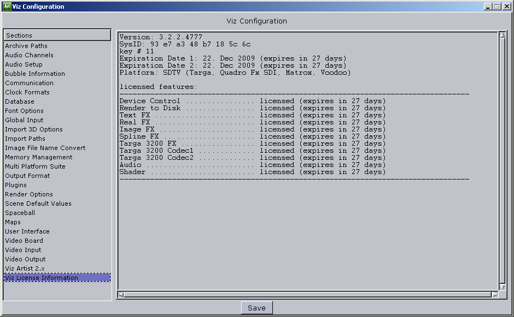The width and height of the screenshot is (514, 317).
Task: Select the Communication section
Action: tap(29, 83)
